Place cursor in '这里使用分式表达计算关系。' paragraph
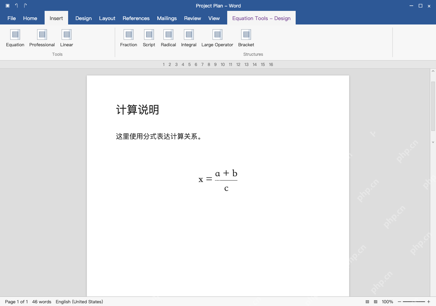Image resolution: width=436 pixels, height=306 pixels. (159, 137)
